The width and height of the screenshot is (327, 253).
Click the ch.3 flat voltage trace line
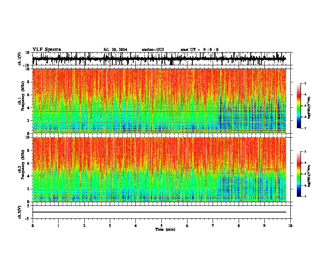coord(159,212)
